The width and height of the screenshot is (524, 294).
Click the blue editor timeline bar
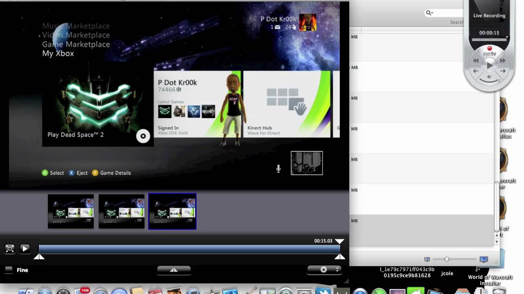[189, 249]
